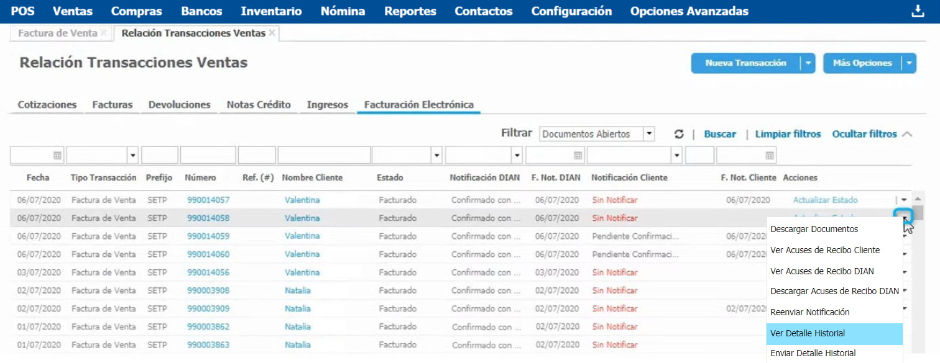Click the Buscar link
The image size is (940, 363).
point(720,134)
